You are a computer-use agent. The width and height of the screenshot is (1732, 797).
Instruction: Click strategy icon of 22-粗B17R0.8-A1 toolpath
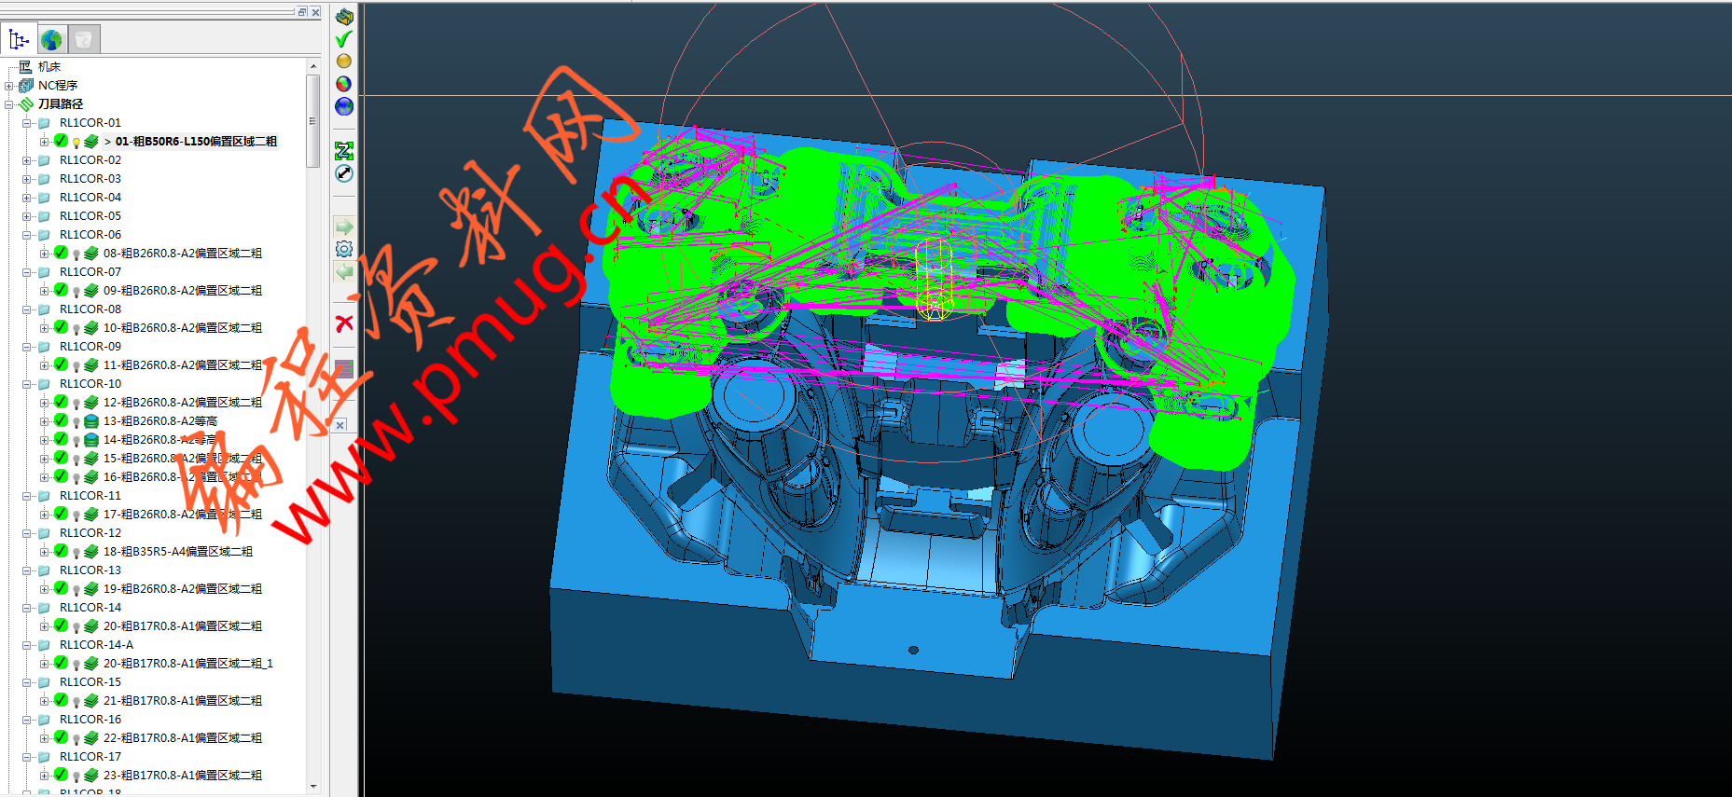point(91,738)
